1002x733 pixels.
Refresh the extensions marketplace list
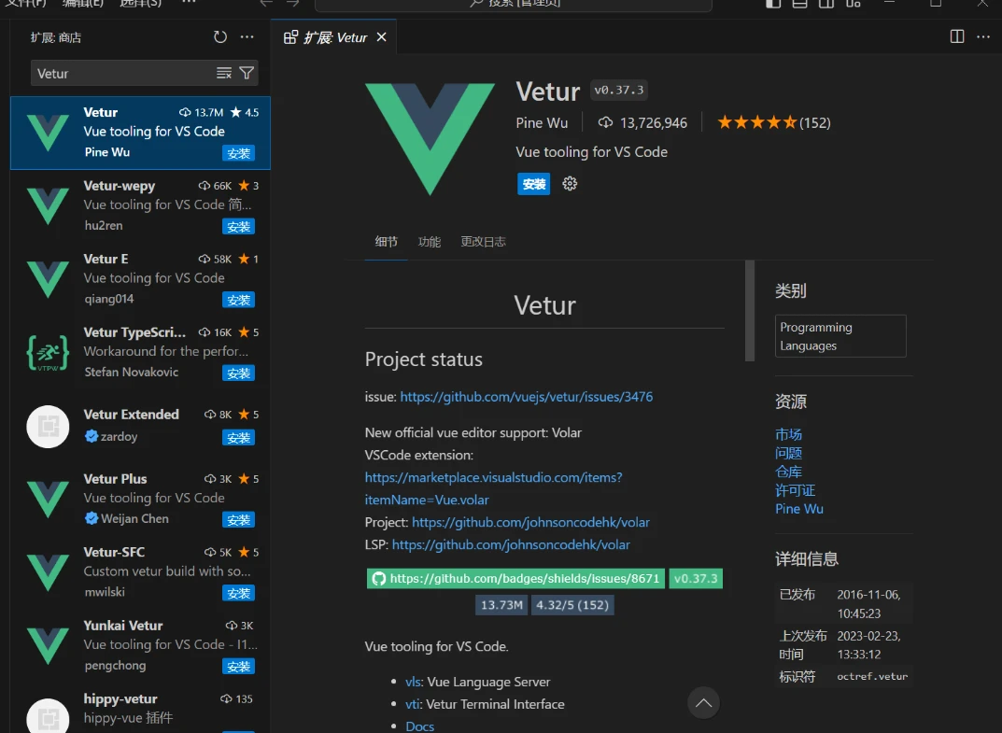click(x=219, y=37)
